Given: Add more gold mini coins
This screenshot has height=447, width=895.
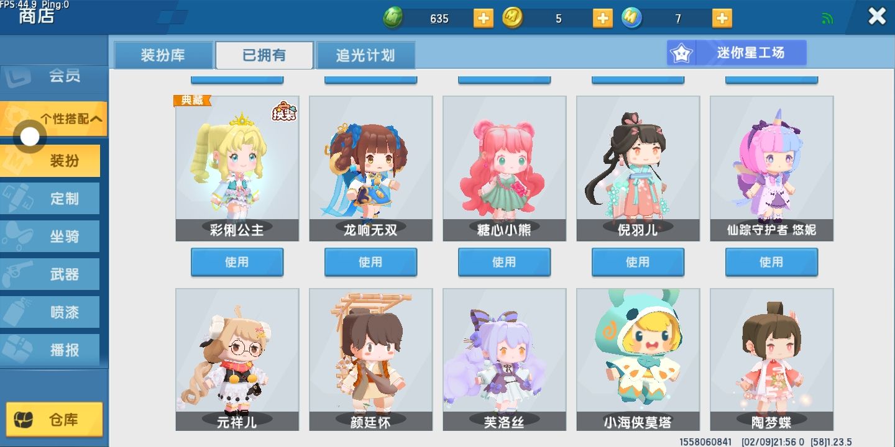Looking at the screenshot, I should [x=603, y=18].
